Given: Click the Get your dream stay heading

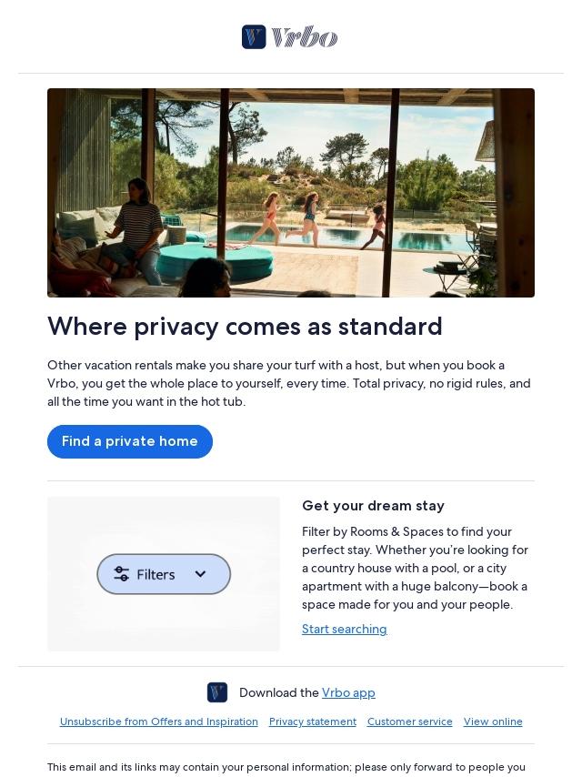Looking at the screenshot, I should tap(373, 506).
